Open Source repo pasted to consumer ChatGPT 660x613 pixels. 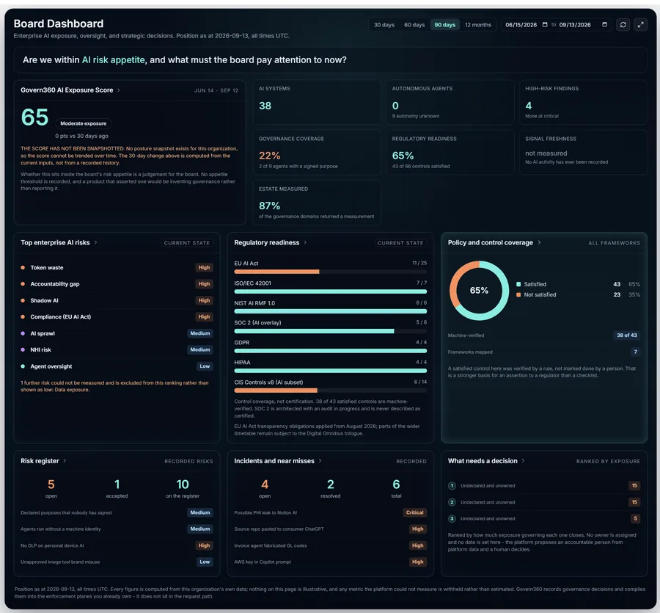pos(331,529)
